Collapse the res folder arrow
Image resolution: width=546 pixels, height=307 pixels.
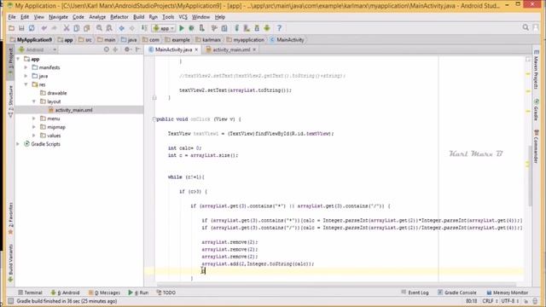pos(26,84)
